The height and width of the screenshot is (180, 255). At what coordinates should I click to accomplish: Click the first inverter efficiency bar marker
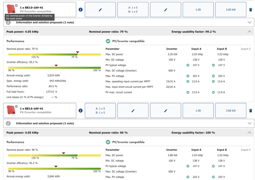[x=56, y=66]
